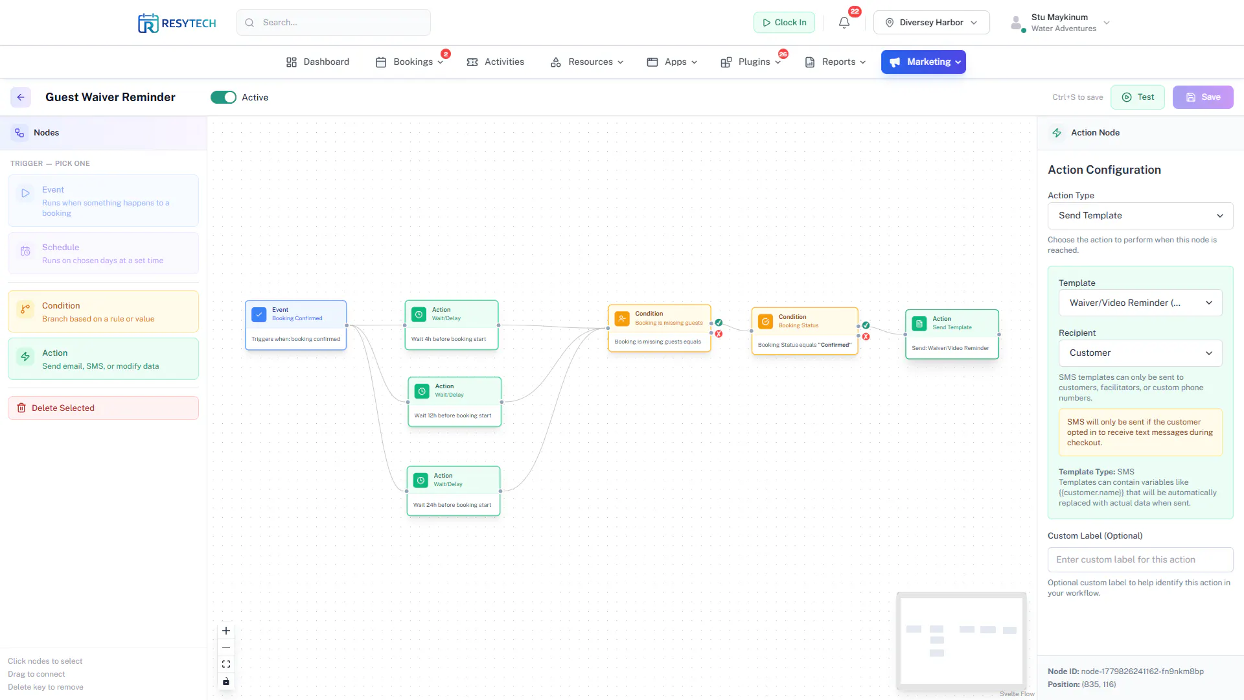The width and height of the screenshot is (1244, 700).
Task: Click the Custom Label input field
Action: [x=1140, y=560]
